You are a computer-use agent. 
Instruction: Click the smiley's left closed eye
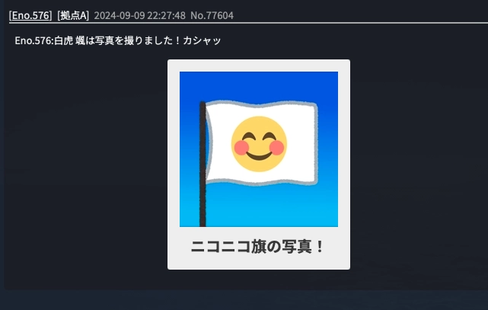tap(249, 136)
